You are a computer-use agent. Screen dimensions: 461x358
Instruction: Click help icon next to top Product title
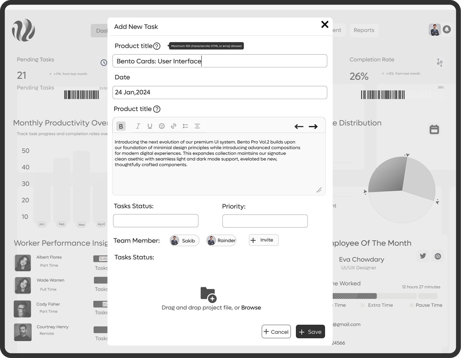tap(157, 46)
